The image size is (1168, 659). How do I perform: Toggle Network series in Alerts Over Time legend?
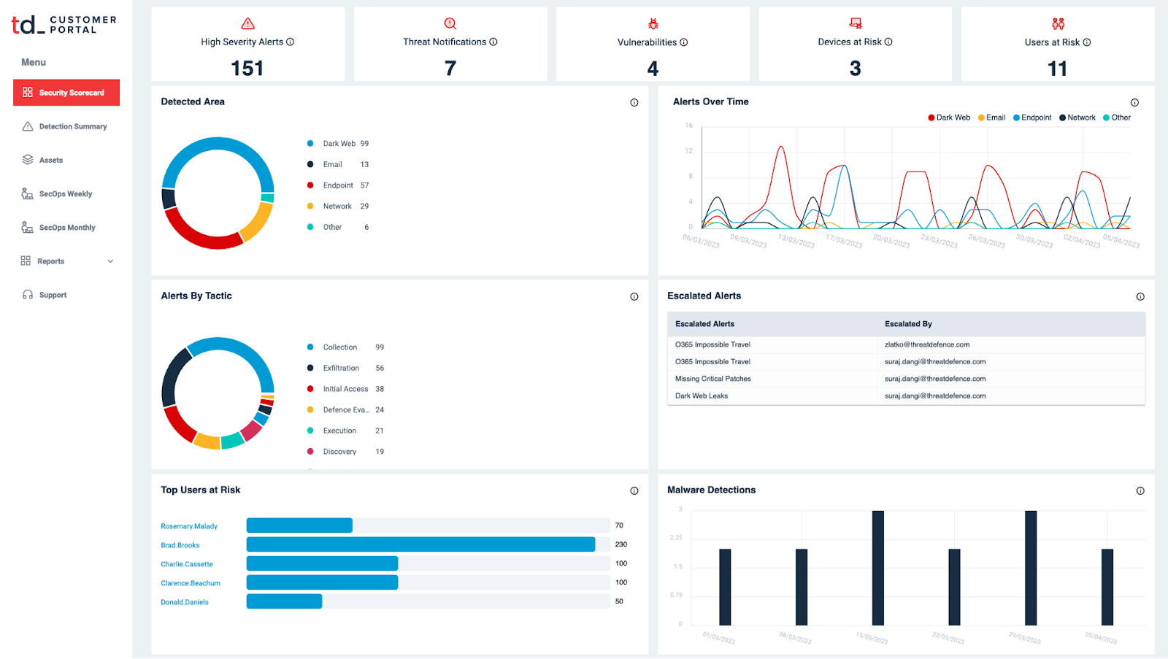click(1077, 117)
